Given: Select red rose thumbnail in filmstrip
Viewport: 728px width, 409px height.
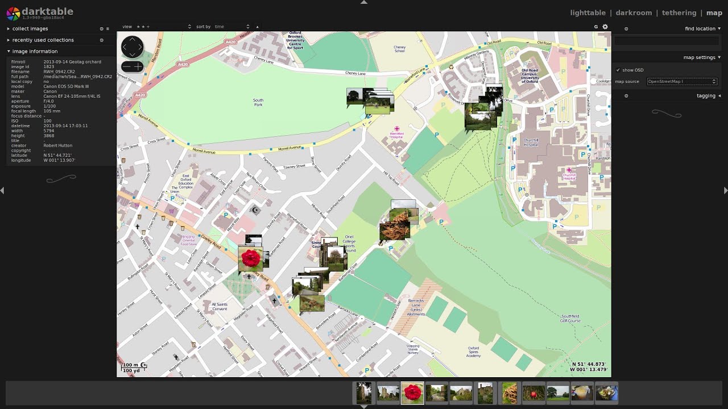Looking at the screenshot, I should click(x=412, y=393).
